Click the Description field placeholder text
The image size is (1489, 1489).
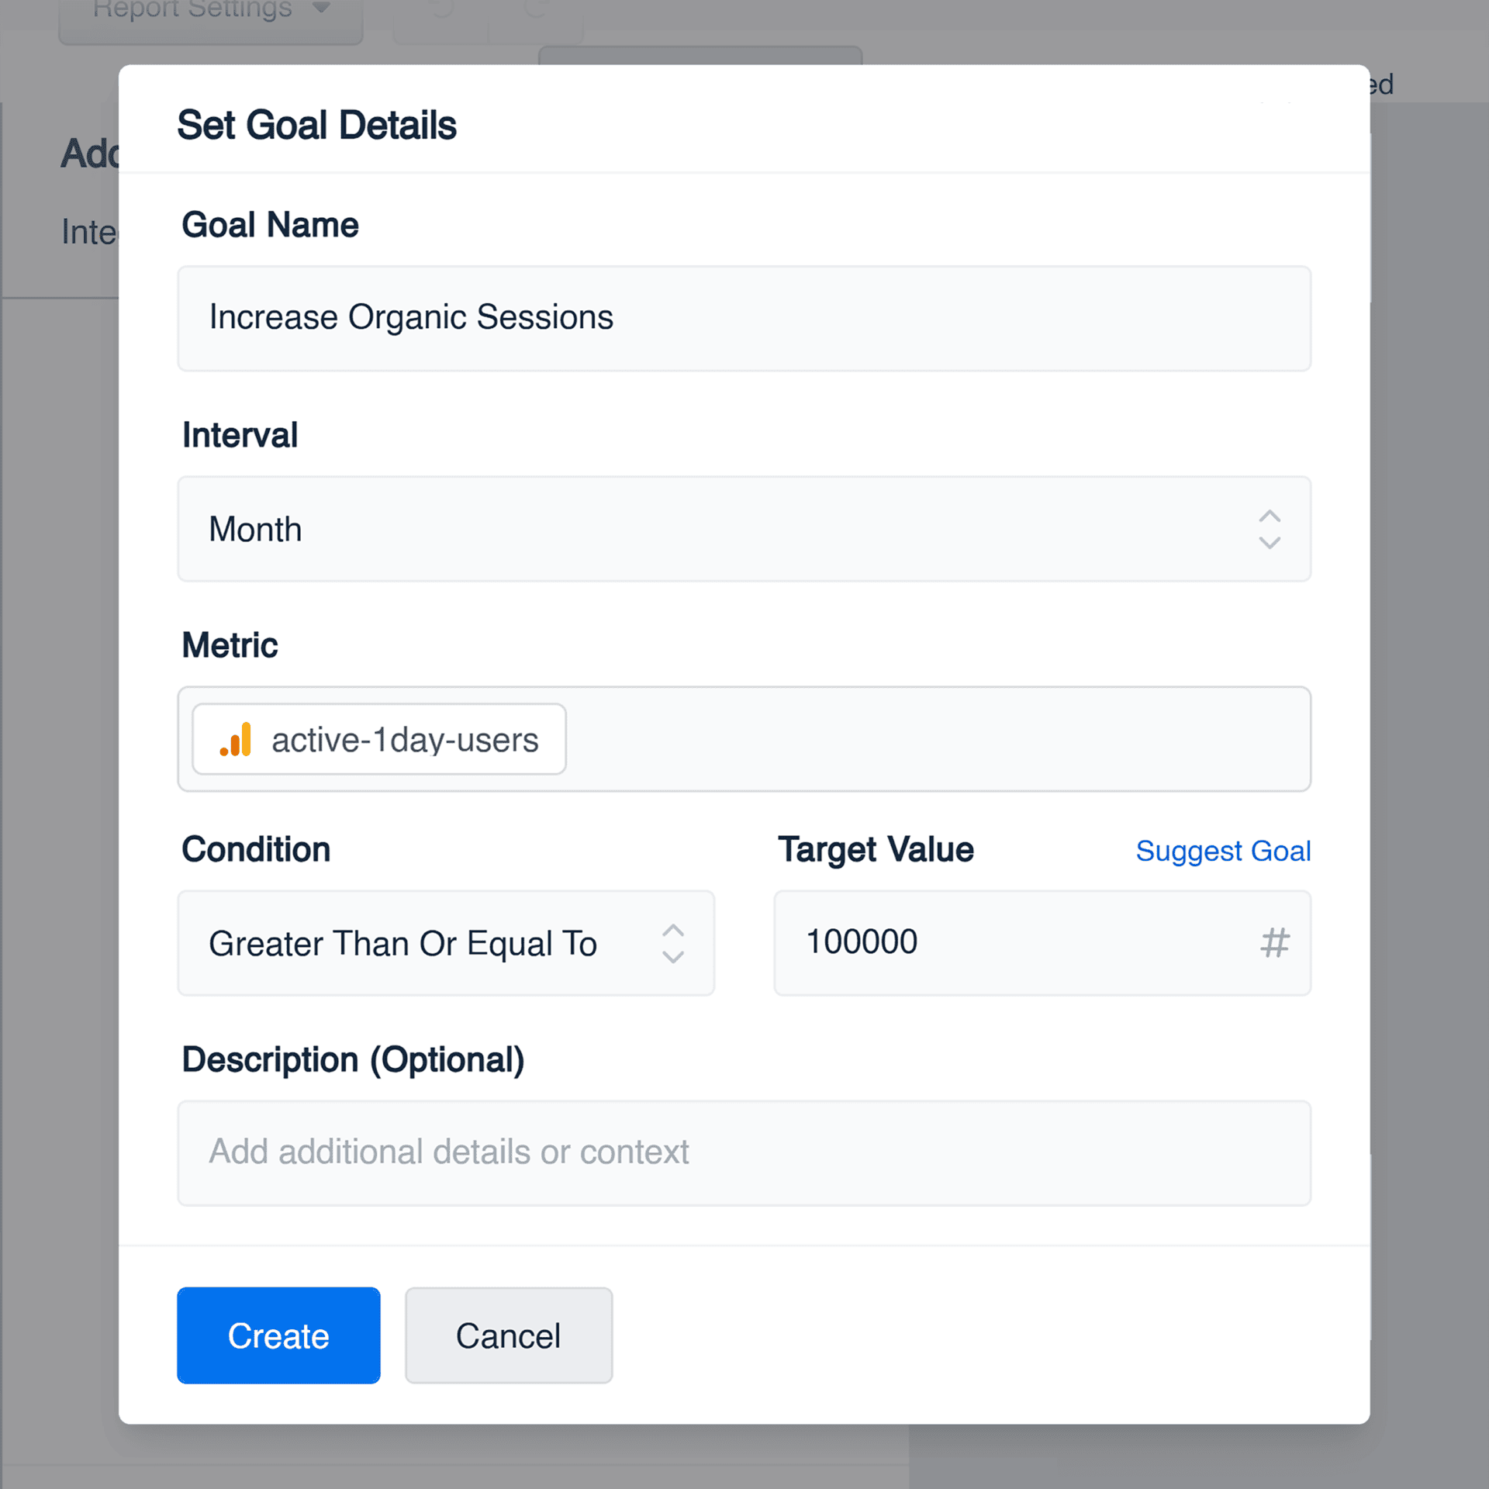tap(448, 1152)
